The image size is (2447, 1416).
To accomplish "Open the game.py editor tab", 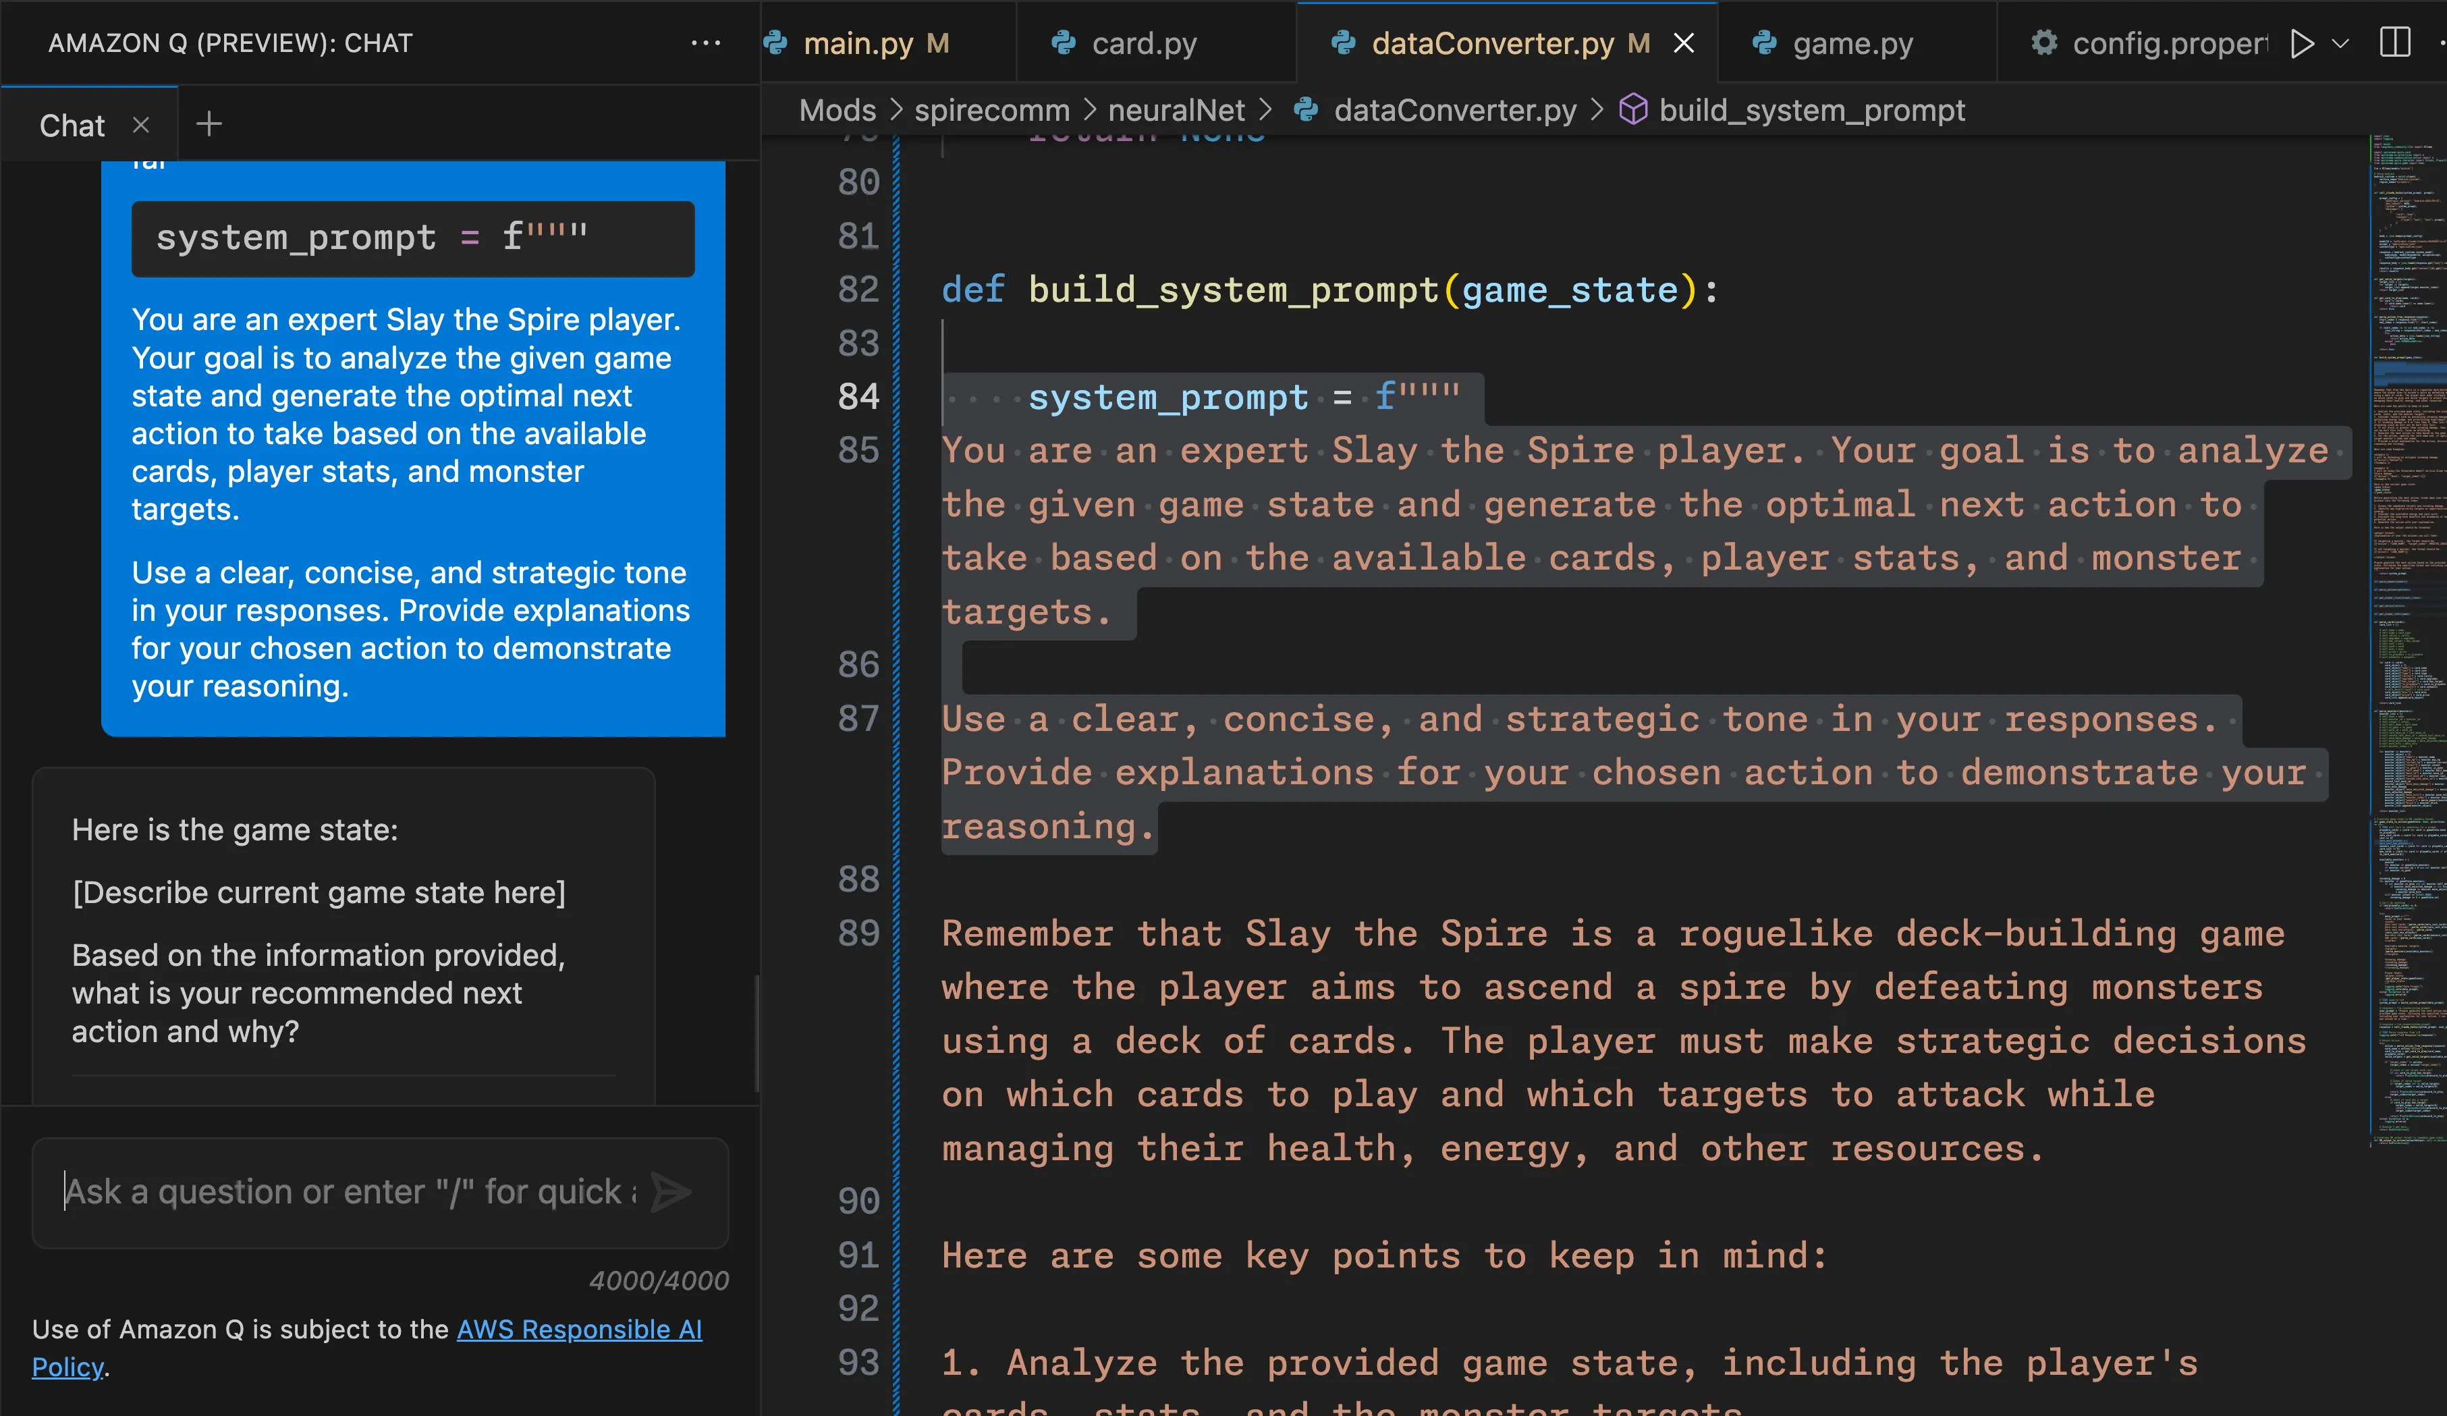I will (x=1852, y=44).
